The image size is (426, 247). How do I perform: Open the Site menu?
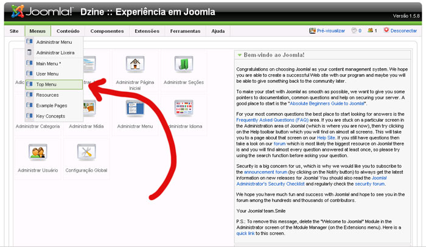(14, 31)
